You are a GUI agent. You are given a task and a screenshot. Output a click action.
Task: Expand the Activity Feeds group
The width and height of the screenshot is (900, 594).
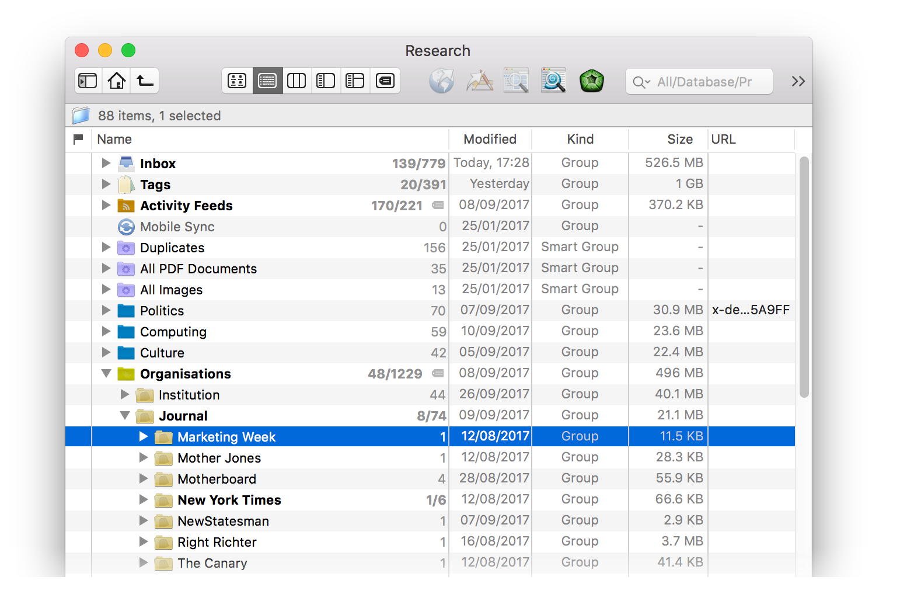[x=106, y=205]
